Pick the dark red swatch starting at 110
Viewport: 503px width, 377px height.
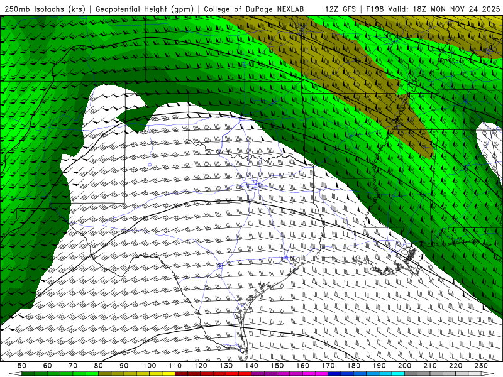[x=182, y=374]
